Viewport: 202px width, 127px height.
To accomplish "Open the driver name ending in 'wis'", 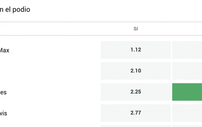I will 3,113.
